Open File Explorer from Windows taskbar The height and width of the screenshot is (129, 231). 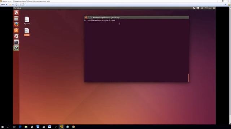tap(26, 127)
